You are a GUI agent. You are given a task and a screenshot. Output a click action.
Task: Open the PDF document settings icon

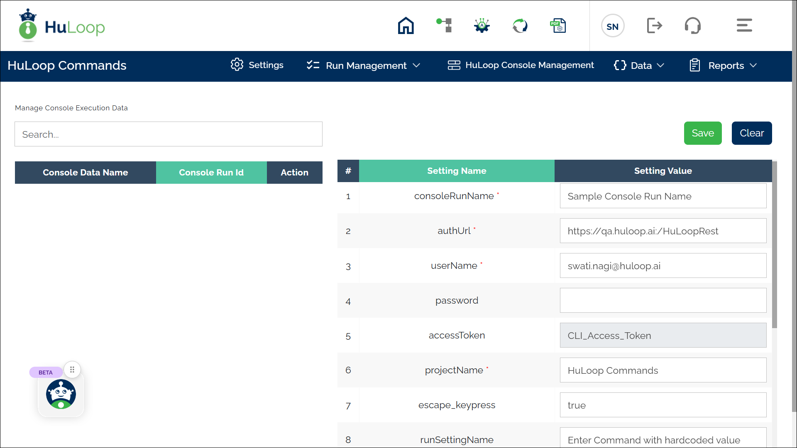coord(558,26)
